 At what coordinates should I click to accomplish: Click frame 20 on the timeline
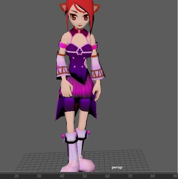[x=17, y=176]
